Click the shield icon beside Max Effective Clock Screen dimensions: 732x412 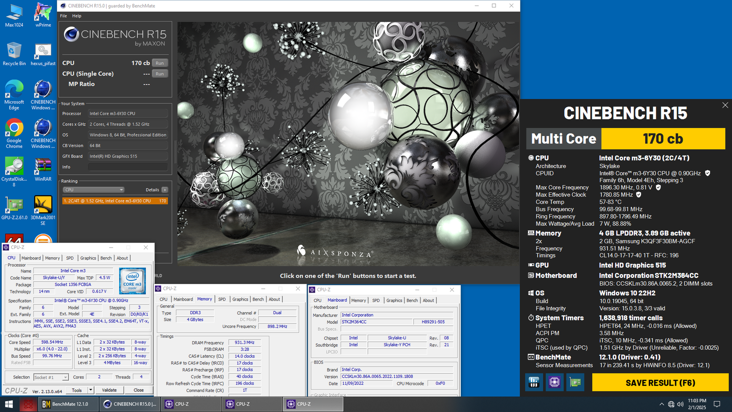[639, 195]
